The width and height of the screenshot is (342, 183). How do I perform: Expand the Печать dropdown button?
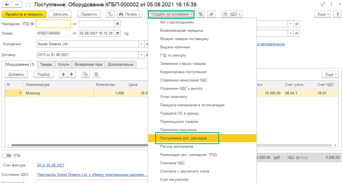coord(129,14)
